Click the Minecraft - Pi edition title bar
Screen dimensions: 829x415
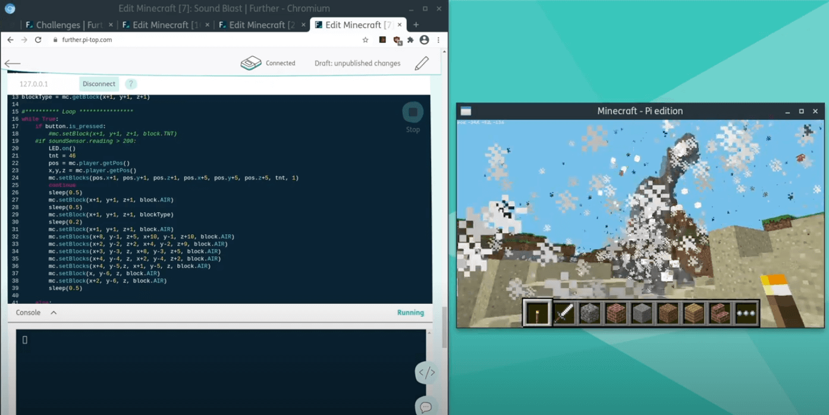[640, 111]
